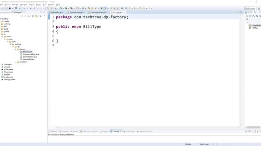Image resolution: width=261 pixels, height=146 pixels.
Task: Click the Open Perspective icon
Action: pos(259,8)
